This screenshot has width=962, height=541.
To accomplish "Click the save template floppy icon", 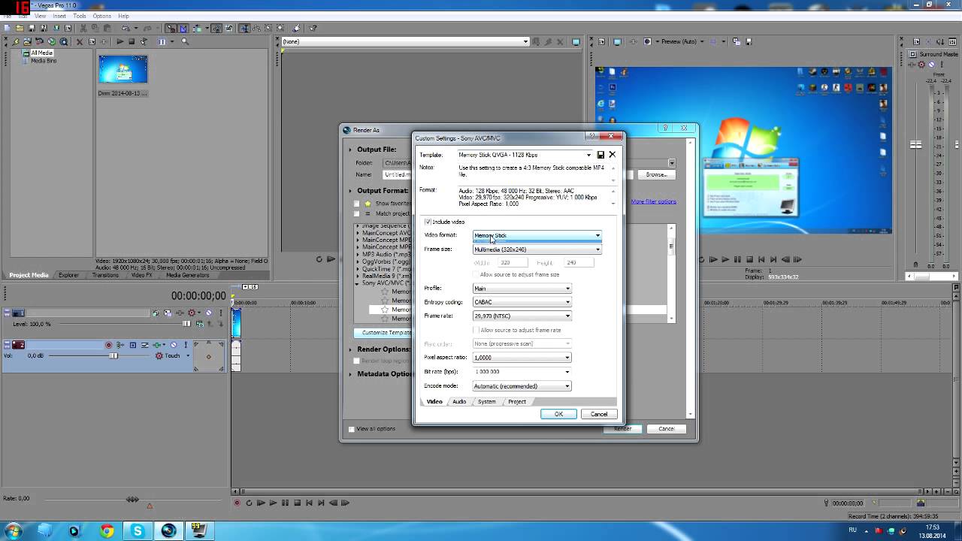I will tap(600, 155).
